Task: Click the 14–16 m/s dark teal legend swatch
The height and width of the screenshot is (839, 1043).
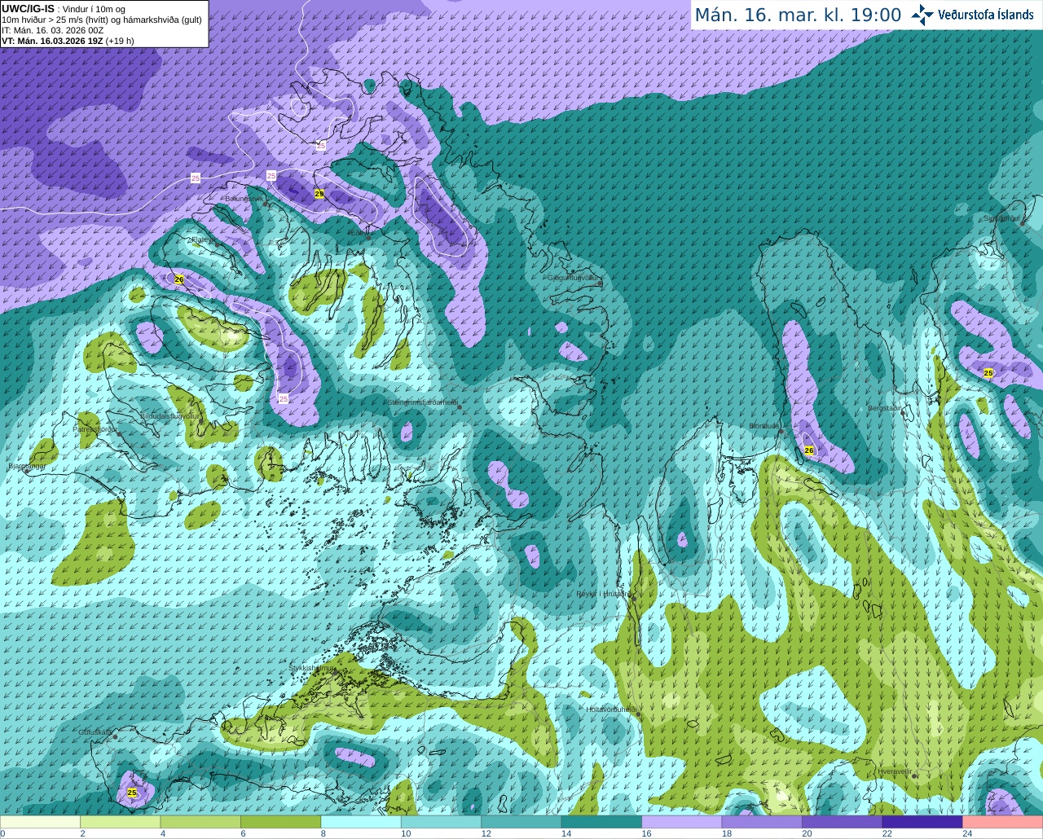Action: pos(602,822)
